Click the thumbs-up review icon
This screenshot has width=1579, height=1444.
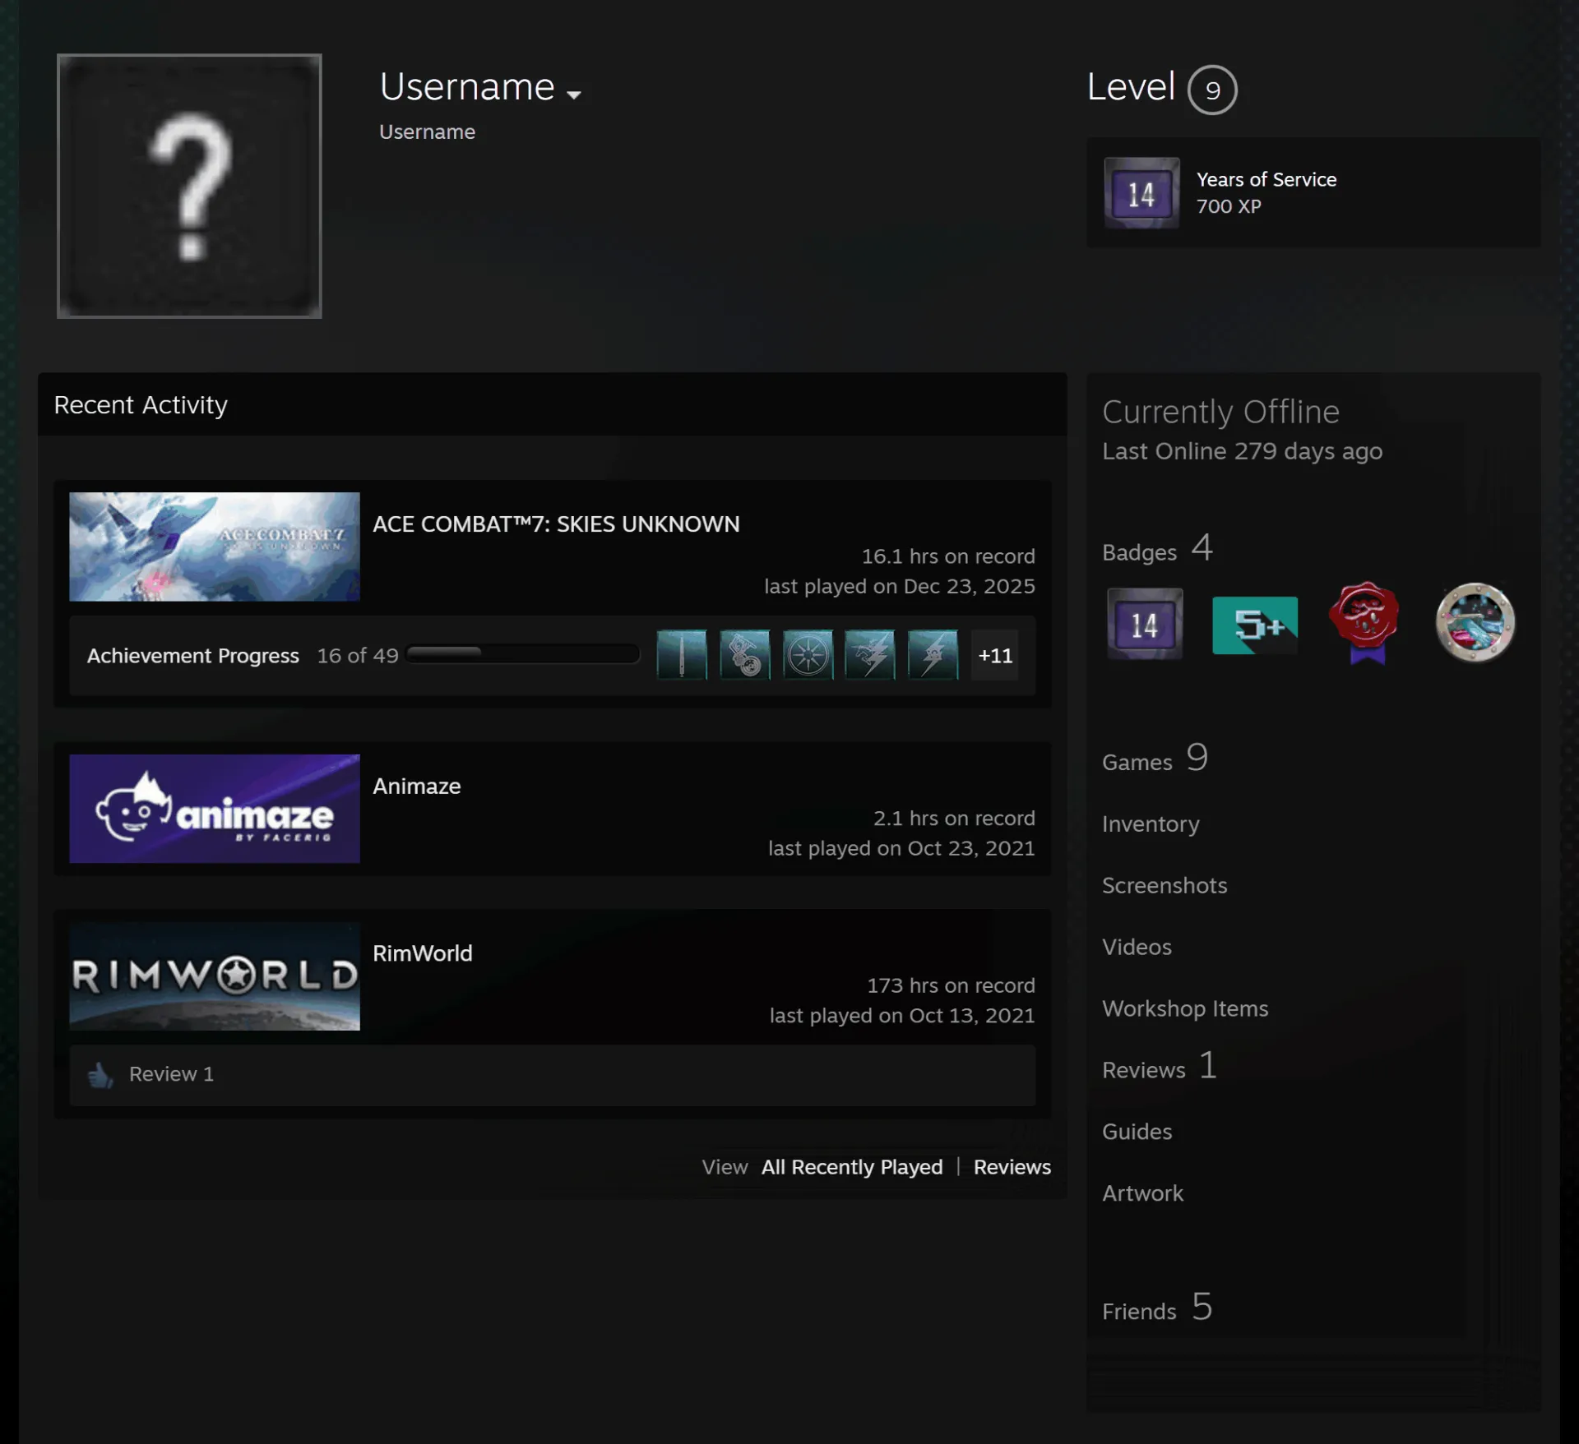point(100,1074)
